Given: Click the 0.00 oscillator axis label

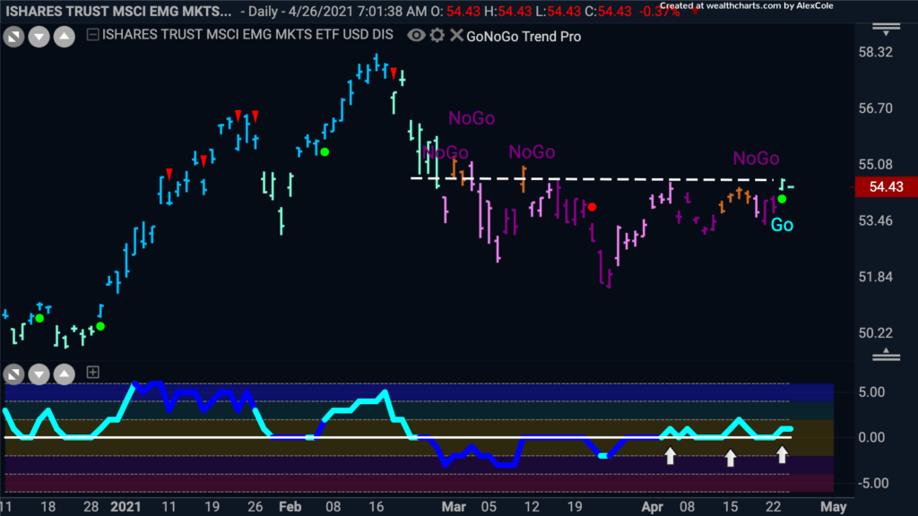Looking at the screenshot, I should (x=871, y=437).
